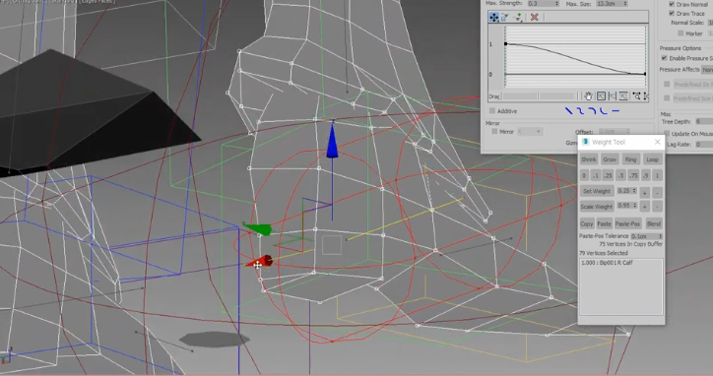713x376 pixels.
Task: Click Zoom Horizontal Extents curve icon
Action: tap(612, 95)
